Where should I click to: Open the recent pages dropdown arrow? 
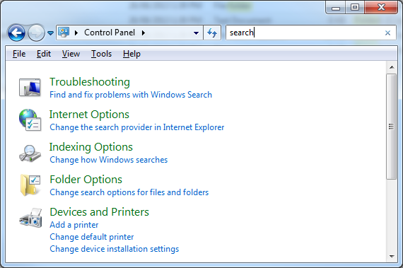click(50, 33)
